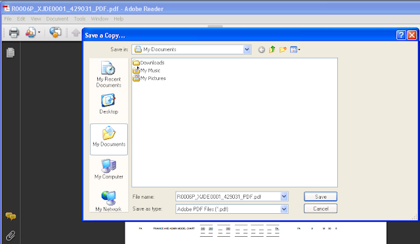Select My Documents in the places bar
This screenshot has height=244, width=420.
tap(109, 139)
